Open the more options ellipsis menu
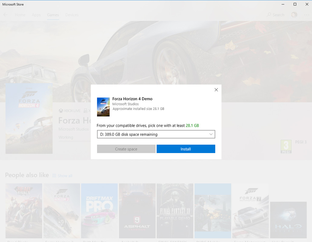This screenshot has width=312, height=242. coord(307,15)
